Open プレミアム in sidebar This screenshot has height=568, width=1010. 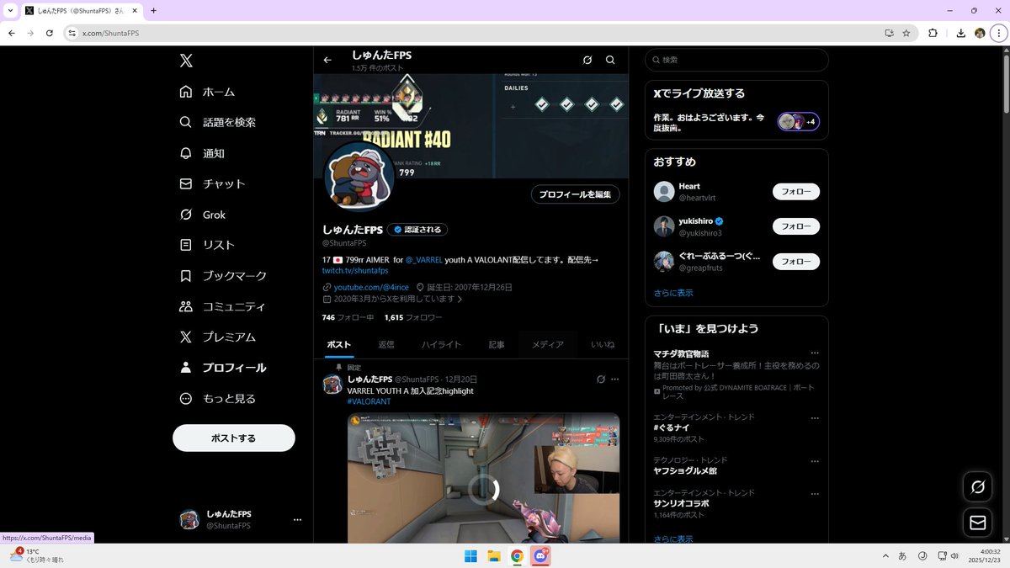217,337
